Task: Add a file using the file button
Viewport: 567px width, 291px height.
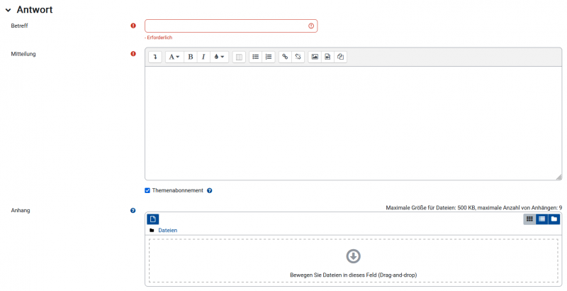Action: 153,219
